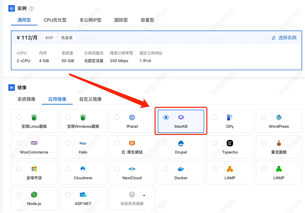This screenshot has height=213, width=305.
Task: Switch to the CPU优化型 tab
Action: pyautogui.click(x=55, y=20)
